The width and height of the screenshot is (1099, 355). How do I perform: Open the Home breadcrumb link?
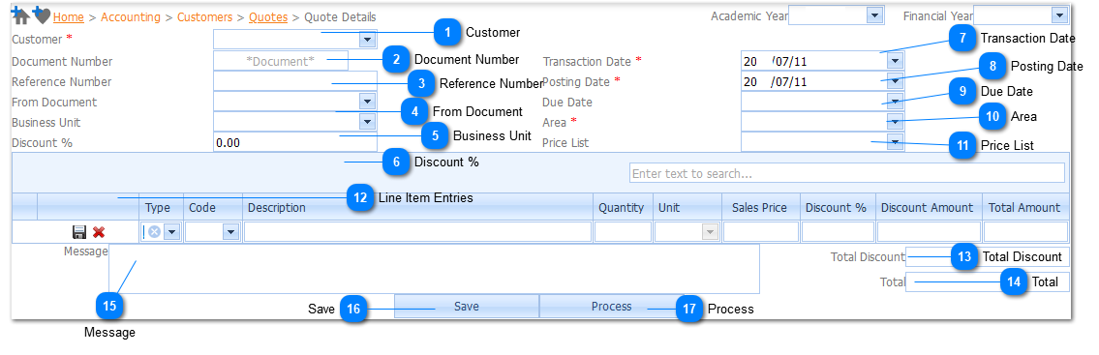(69, 16)
